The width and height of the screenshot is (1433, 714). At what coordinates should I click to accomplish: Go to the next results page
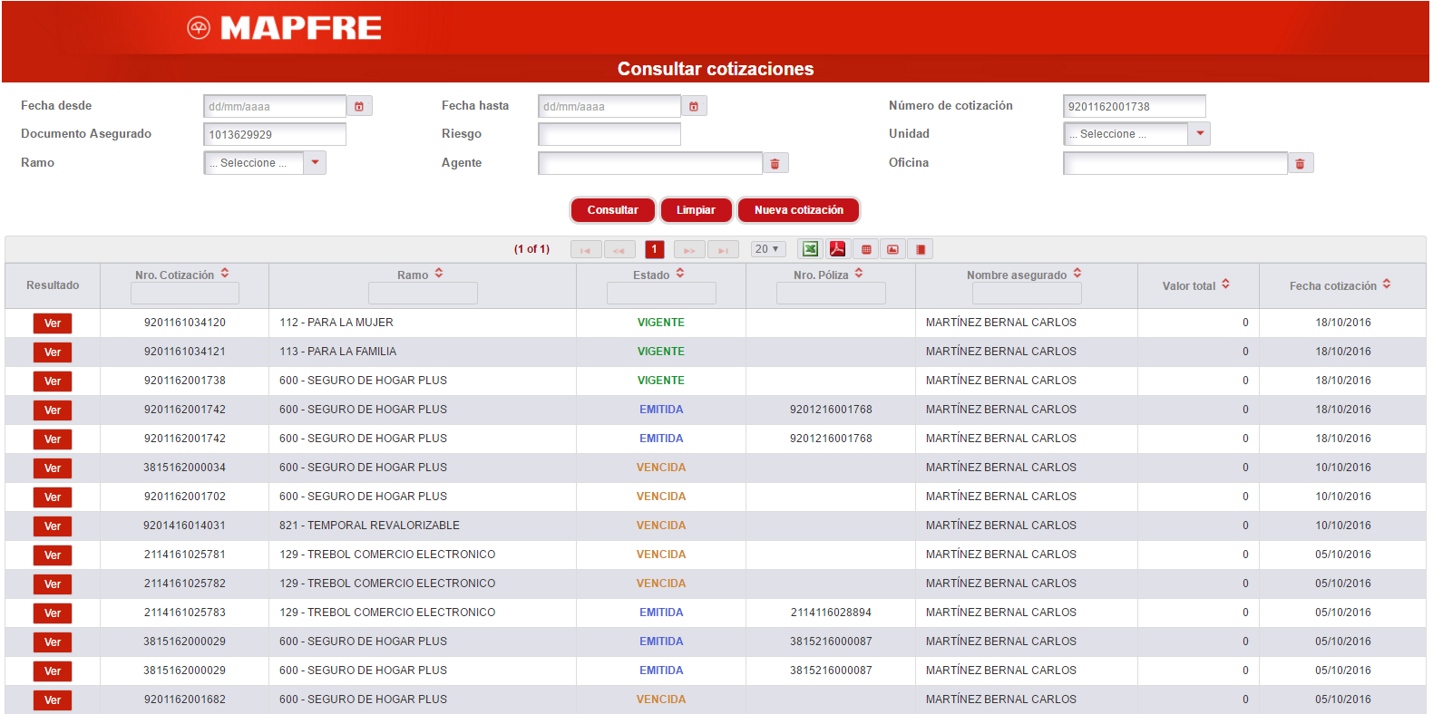689,249
